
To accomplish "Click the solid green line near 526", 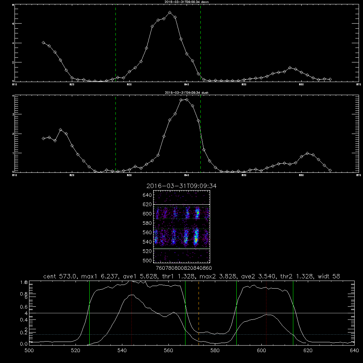I will pyautogui.click(x=89, y=313).
